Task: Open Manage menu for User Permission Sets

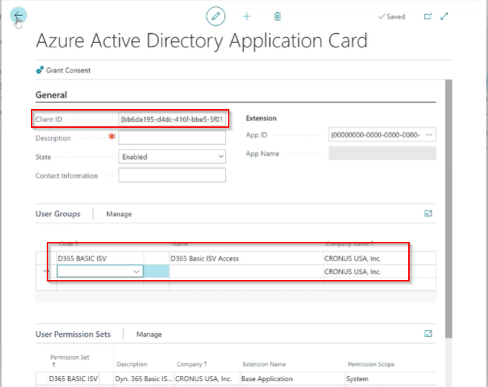Action: coord(149,334)
